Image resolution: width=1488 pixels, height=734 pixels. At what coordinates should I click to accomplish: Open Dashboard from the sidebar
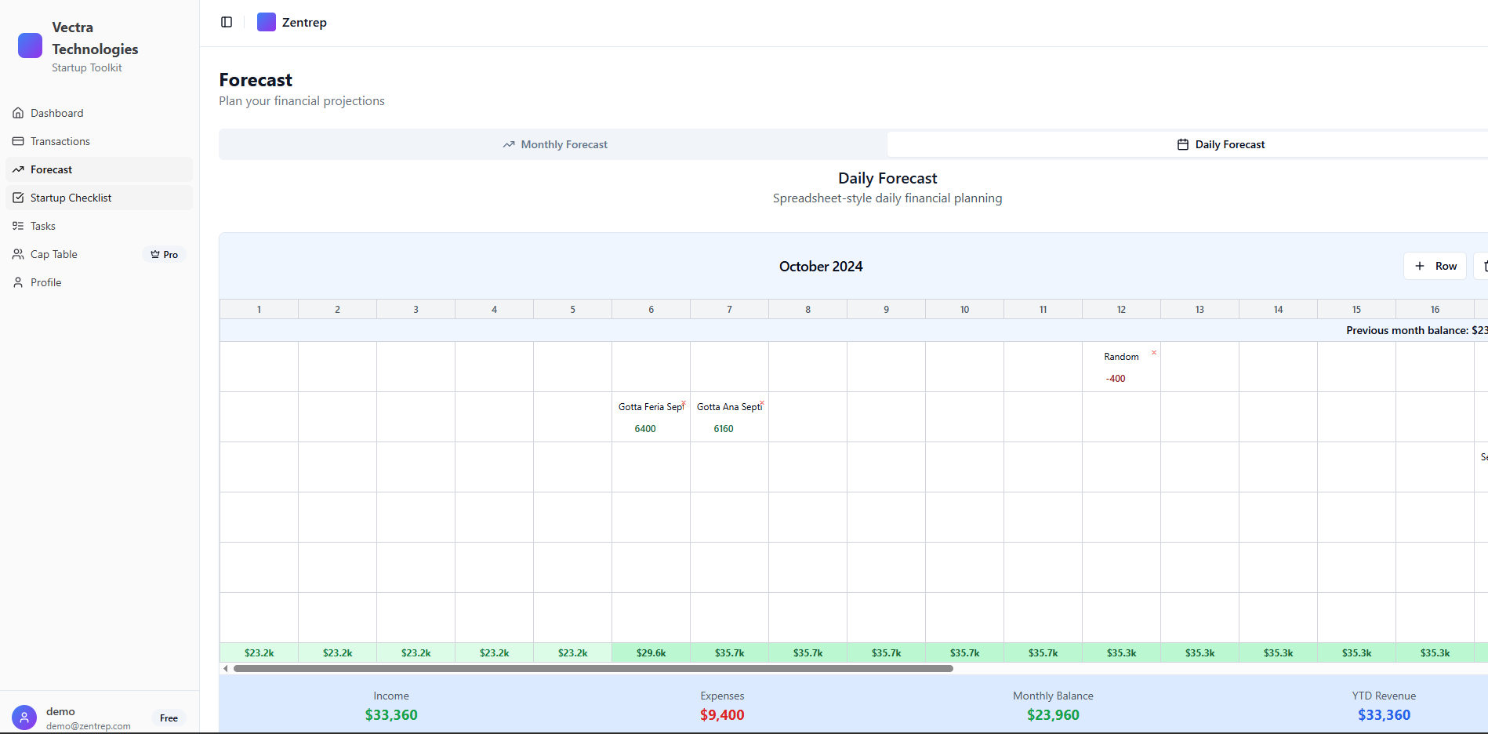pos(56,113)
